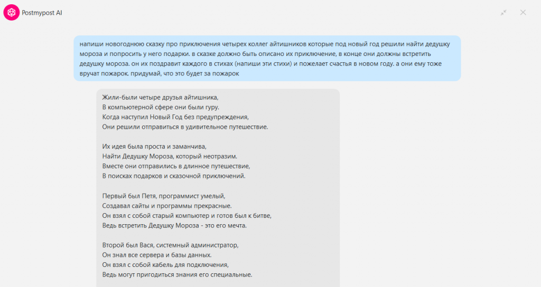Image resolution: width=541 pixels, height=287 pixels.
Task: Click the line 'Найти Дедушку Мороза, который неотразим.'
Action: [170, 156]
